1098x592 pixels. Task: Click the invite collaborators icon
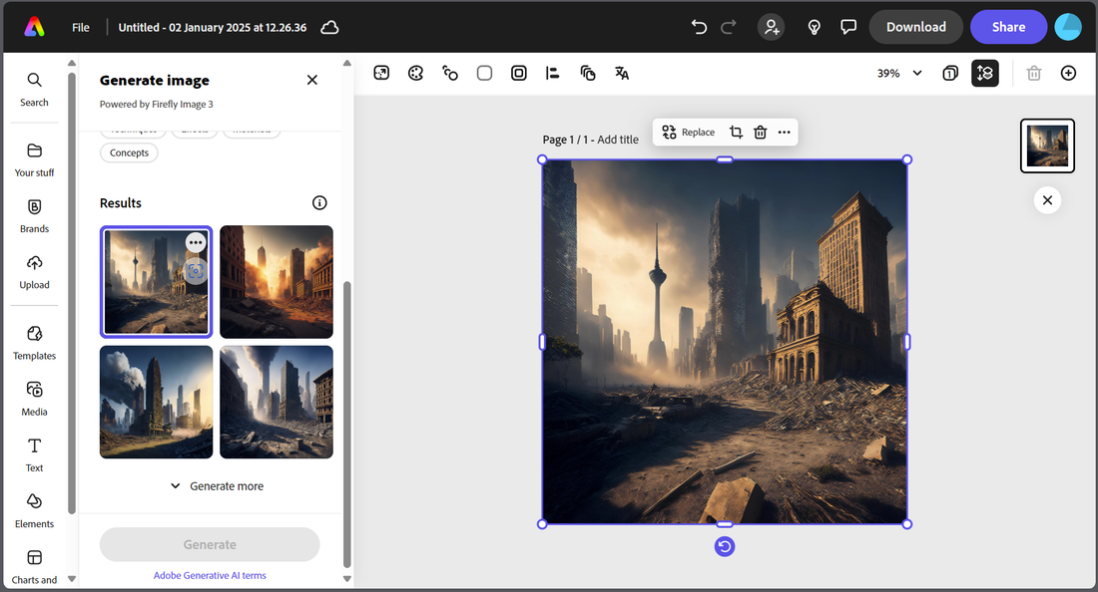(772, 27)
